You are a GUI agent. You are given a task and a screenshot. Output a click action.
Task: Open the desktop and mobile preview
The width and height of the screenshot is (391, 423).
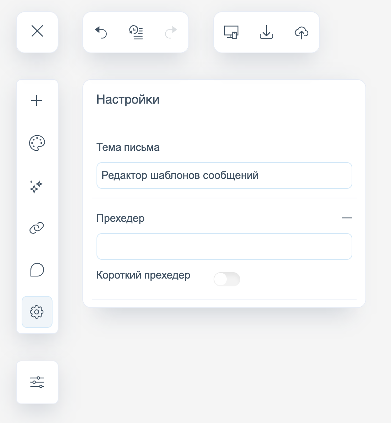[231, 32]
